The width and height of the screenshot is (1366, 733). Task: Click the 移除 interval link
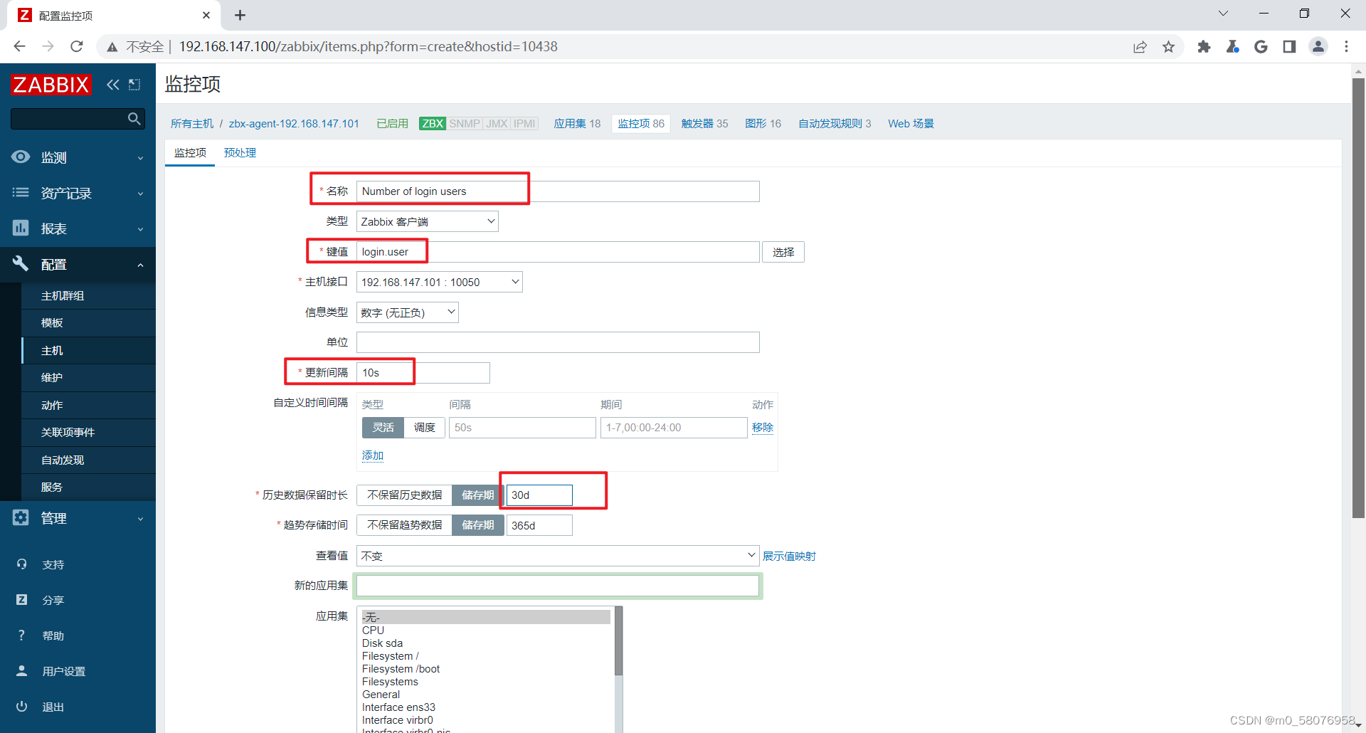[x=763, y=427]
